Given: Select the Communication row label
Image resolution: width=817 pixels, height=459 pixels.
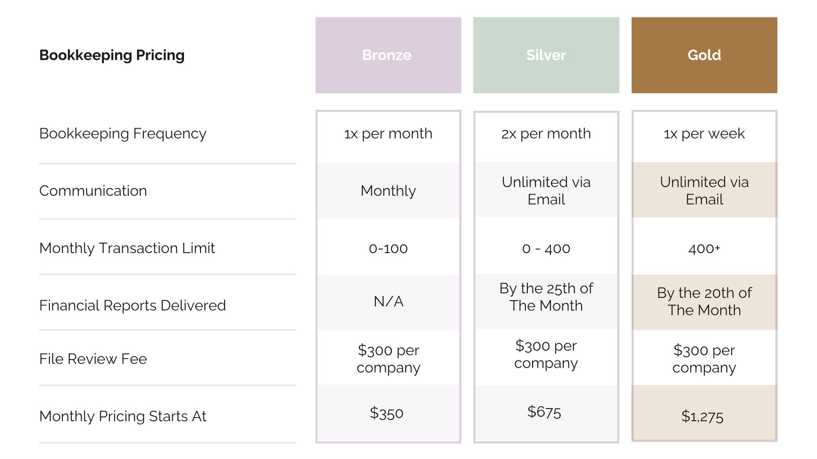Looking at the screenshot, I should tap(93, 191).
